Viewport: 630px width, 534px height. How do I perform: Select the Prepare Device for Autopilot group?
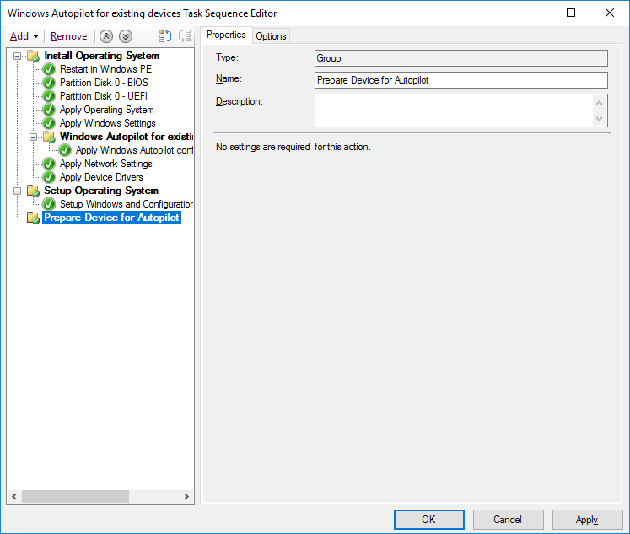coord(111,218)
